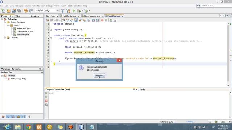Stop Macro Recording square icon

pos(106,20)
